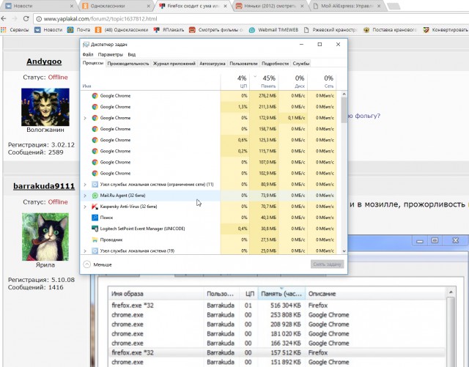Screen dimensions: 469x367
Task: Switch to the Производительность tab
Action: click(128, 64)
